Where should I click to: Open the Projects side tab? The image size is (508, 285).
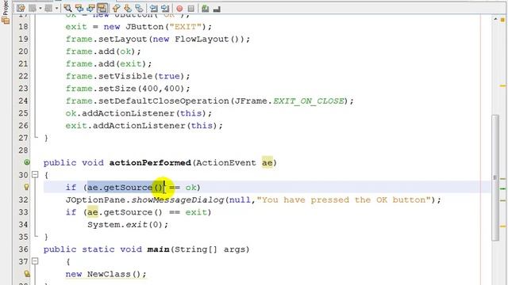pos(6,8)
